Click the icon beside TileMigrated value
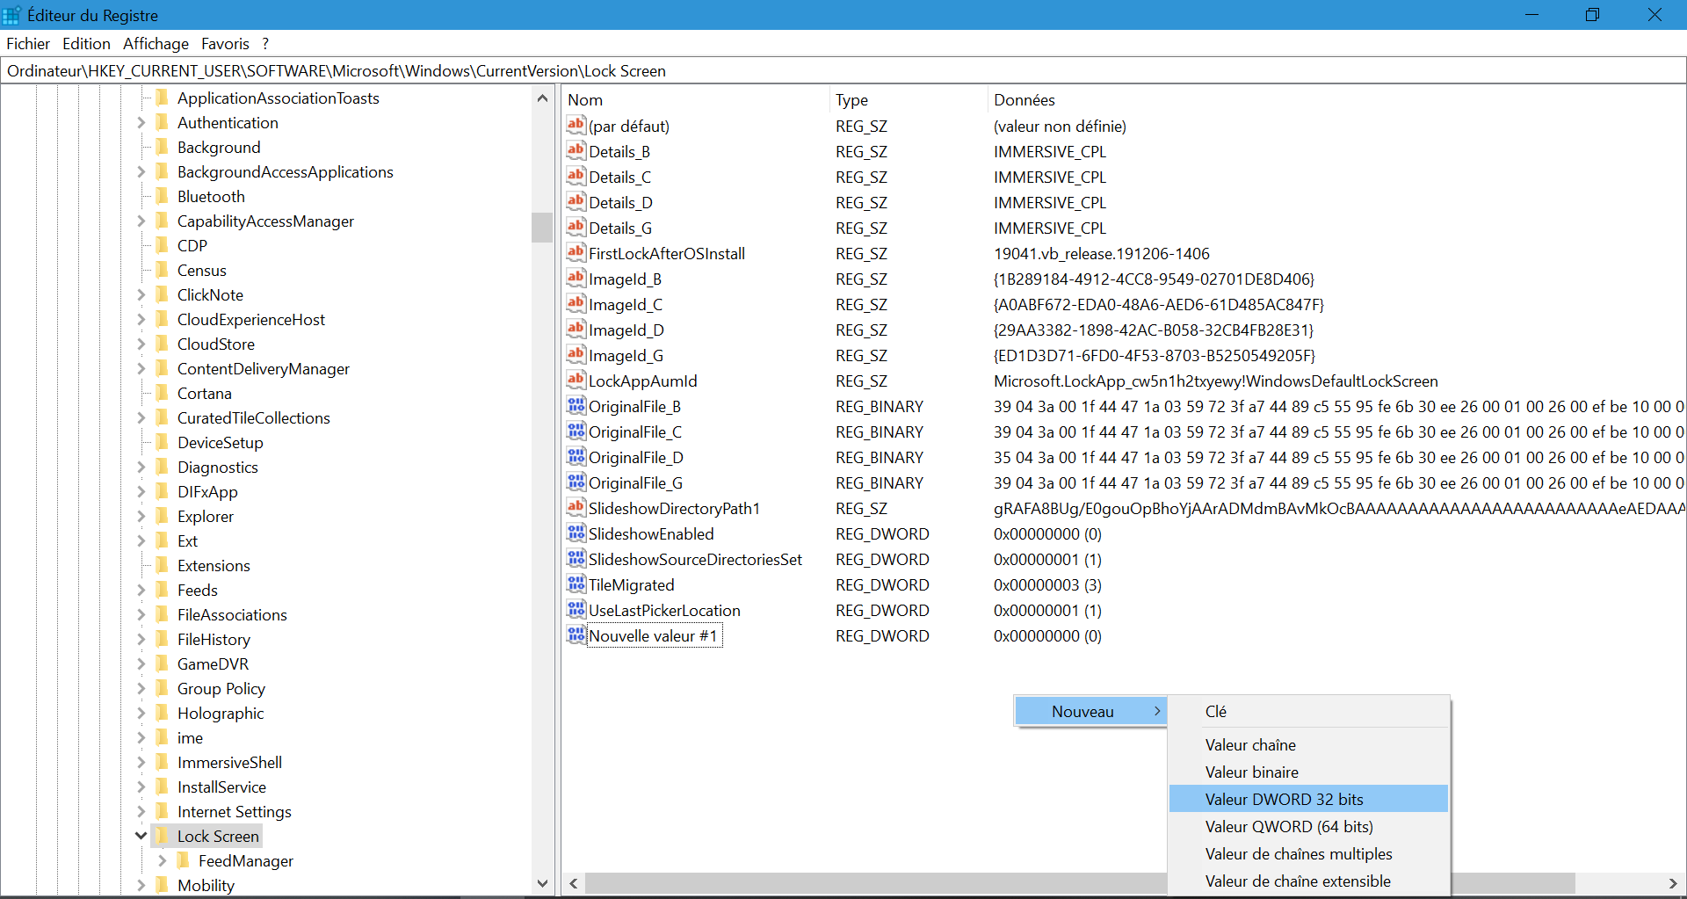This screenshot has width=1687, height=899. coord(576,584)
